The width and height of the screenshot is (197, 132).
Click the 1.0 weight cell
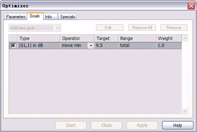(169, 45)
